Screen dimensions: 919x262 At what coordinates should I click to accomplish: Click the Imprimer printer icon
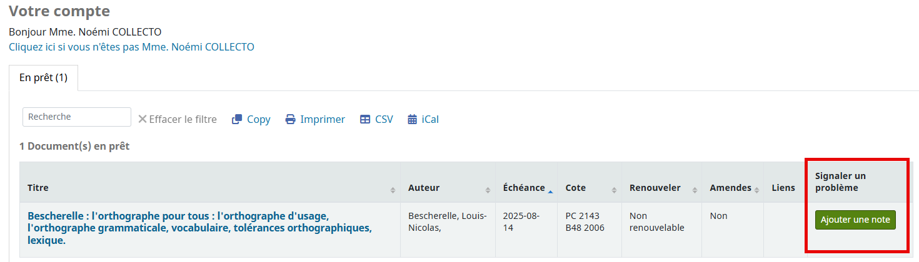point(290,119)
